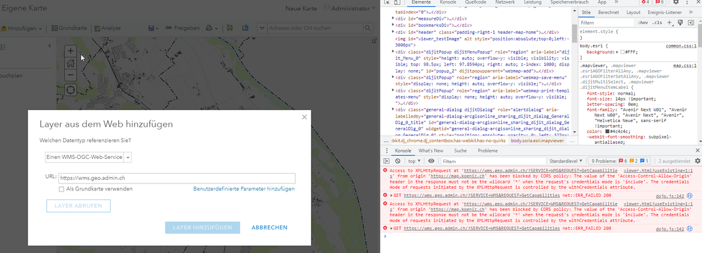Screen dimensions: 702x253
Task: Toggle the computed styles sidebar pane icon
Action: coord(690,22)
